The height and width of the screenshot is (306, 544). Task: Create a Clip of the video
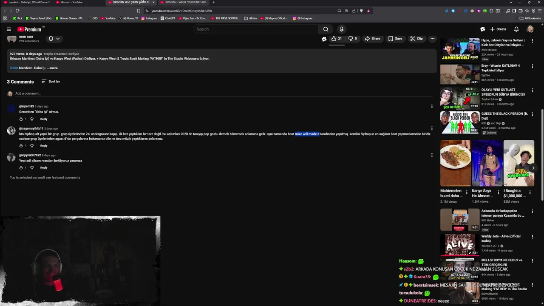click(x=416, y=39)
